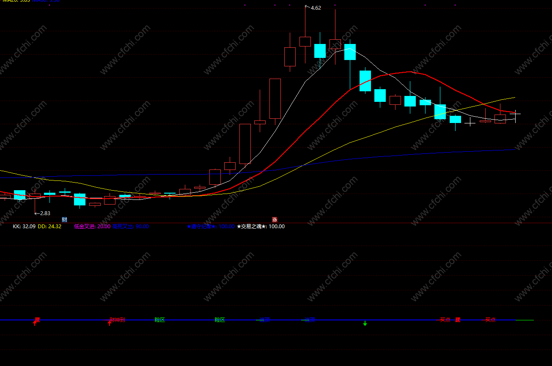
Task: Select the candlestick peaking at 4.62
Action: click(x=305, y=41)
